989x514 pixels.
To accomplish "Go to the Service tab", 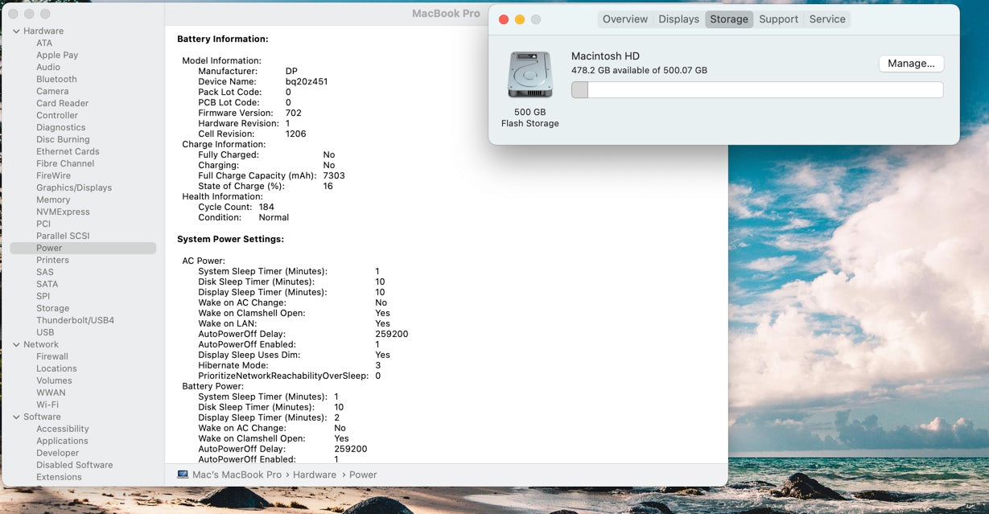I will (x=826, y=19).
